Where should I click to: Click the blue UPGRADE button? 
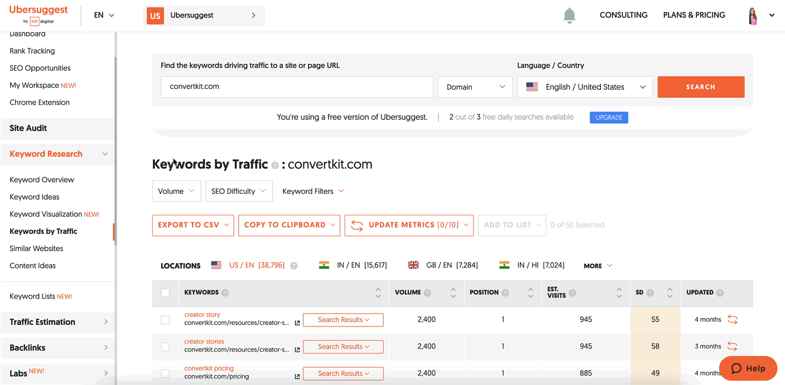click(609, 118)
